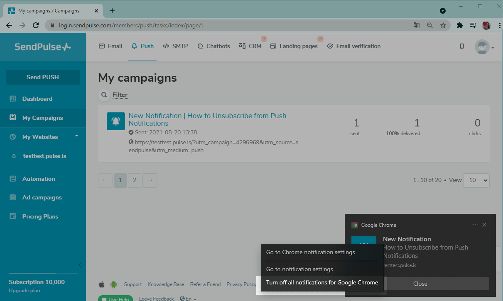
Task: Open the user account avatar dropdown
Action: (x=484, y=47)
